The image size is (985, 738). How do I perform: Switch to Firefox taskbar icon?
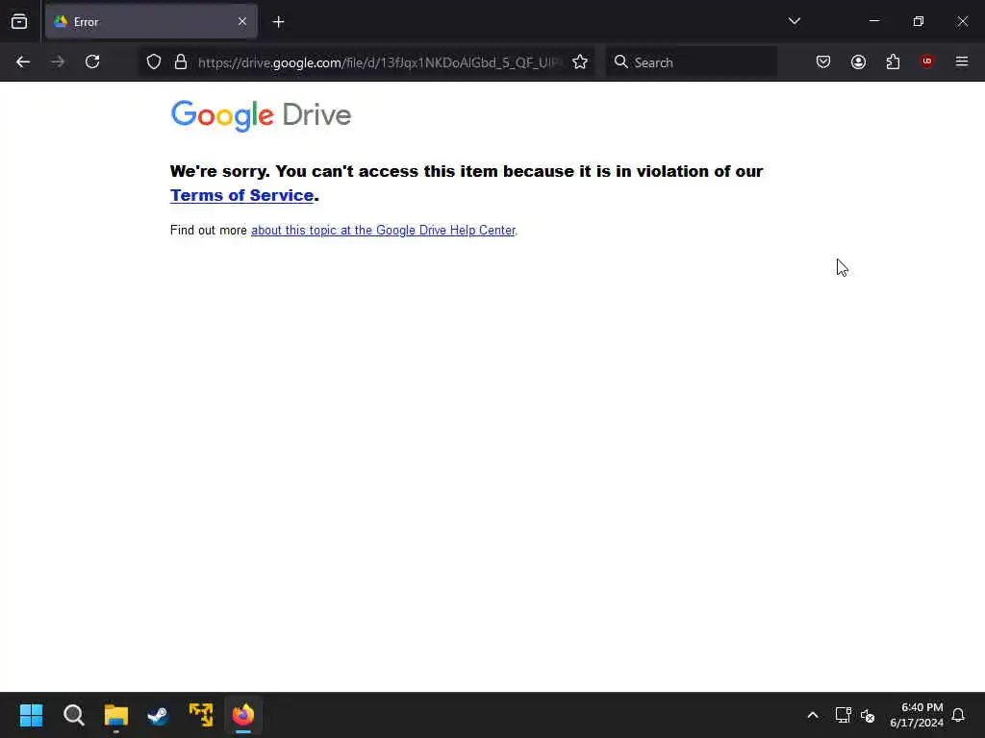pyautogui.click(x=243, y=715)
